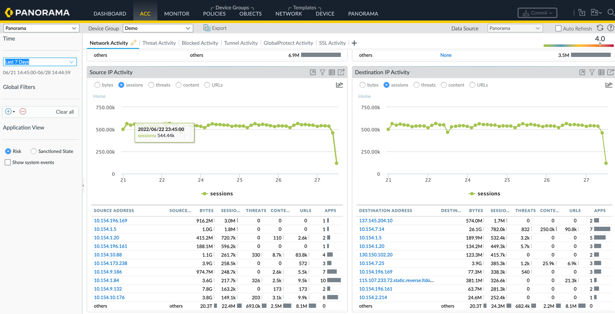The image size is (615, 314).
Task: Open filter icon in Source IP Activity
Action: click(322, 72)
